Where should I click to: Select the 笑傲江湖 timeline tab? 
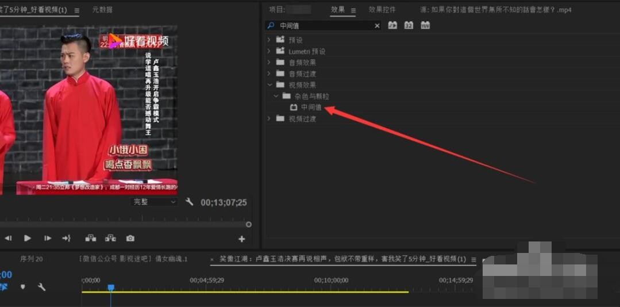pyautogui.click(x=343, y=259)
